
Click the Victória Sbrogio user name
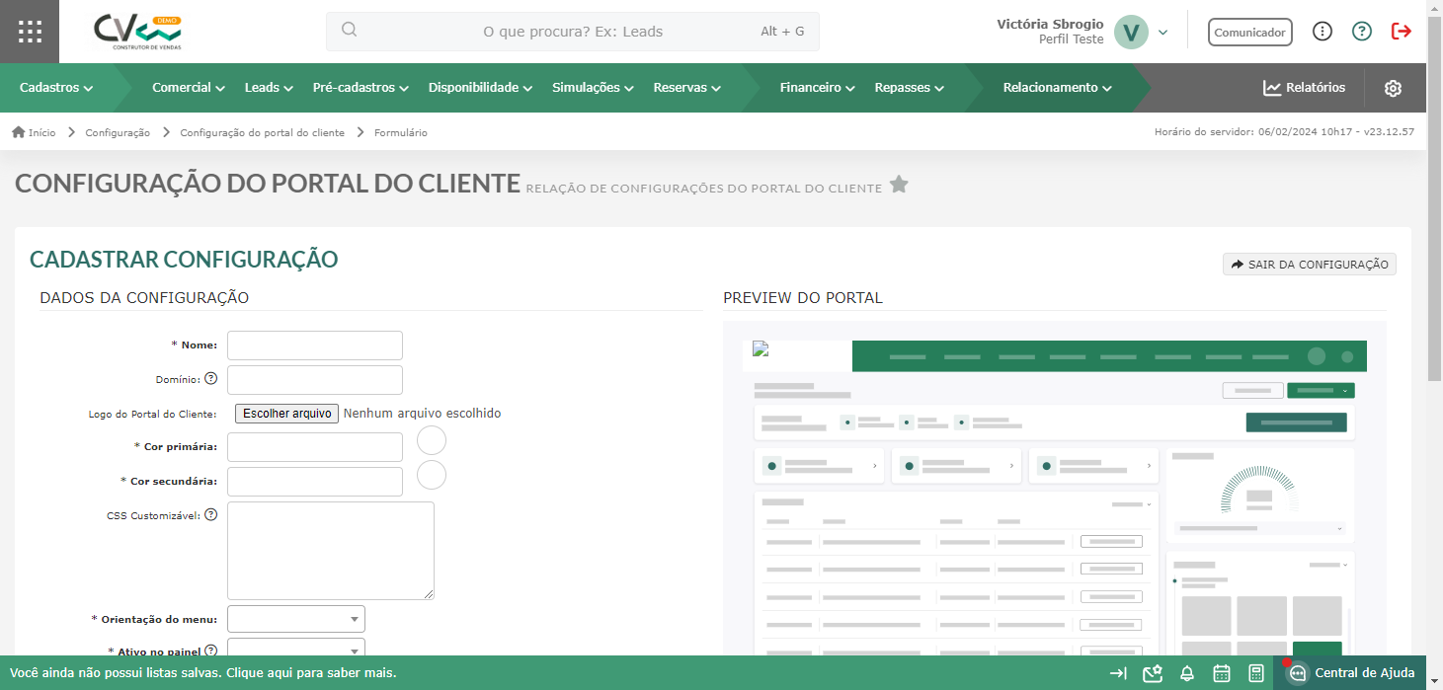(1050, 24)
